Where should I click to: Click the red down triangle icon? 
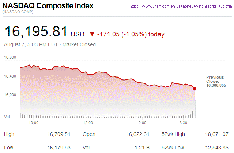point(92,34)
